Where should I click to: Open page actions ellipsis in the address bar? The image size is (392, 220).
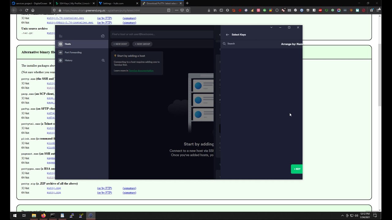176,10
